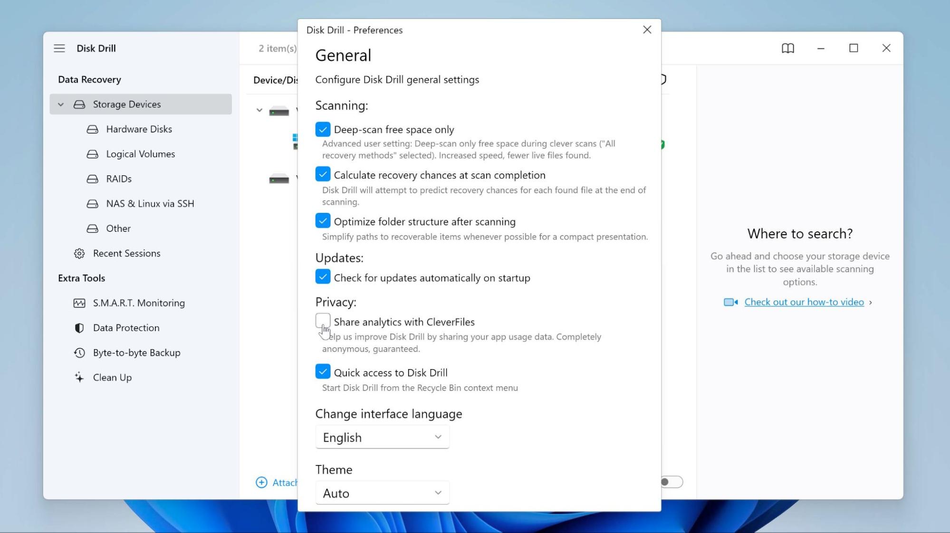Image resolution: width=950 pixels, height=533 pixels.
Task: Click the 'Data Recovery' section heading
Action: [89, 79]
